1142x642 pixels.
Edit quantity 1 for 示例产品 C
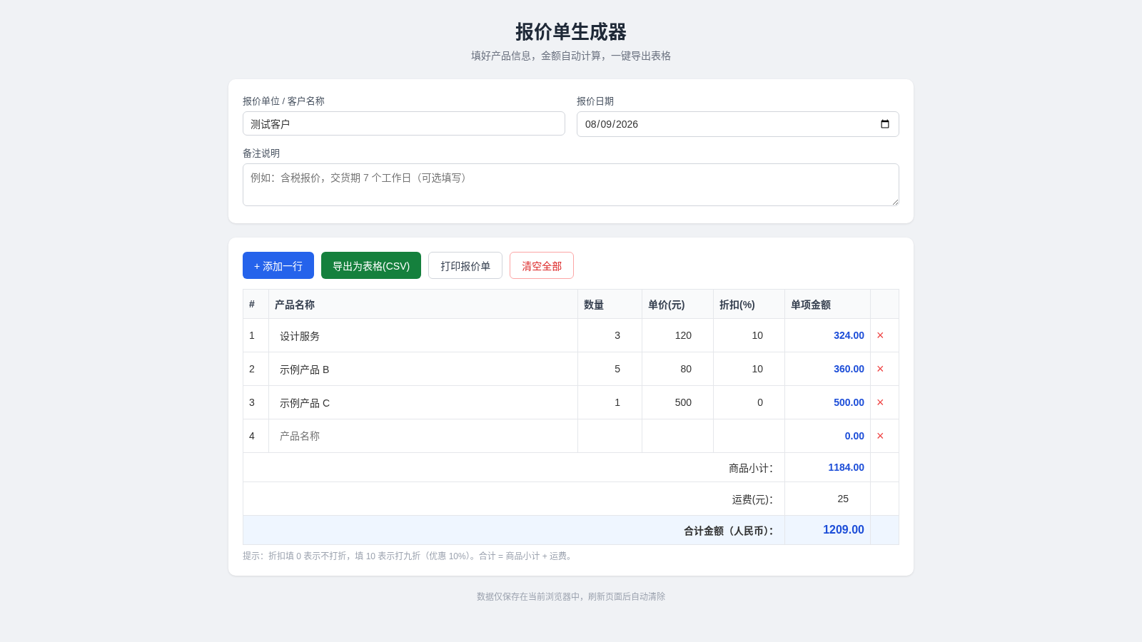click(610, 402)
